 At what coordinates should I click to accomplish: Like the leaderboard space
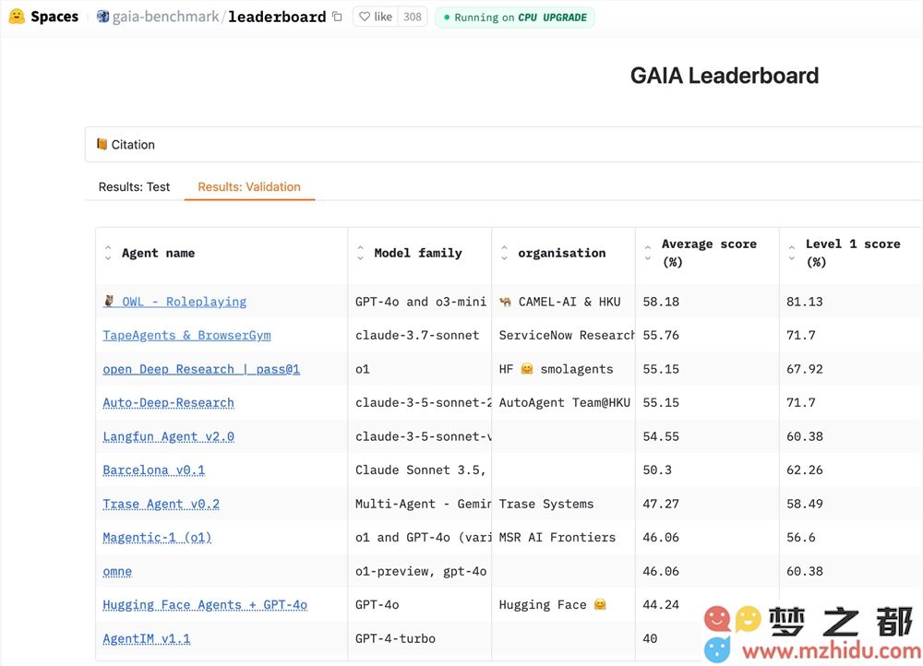pyautogui.click(x=376, y=17)
